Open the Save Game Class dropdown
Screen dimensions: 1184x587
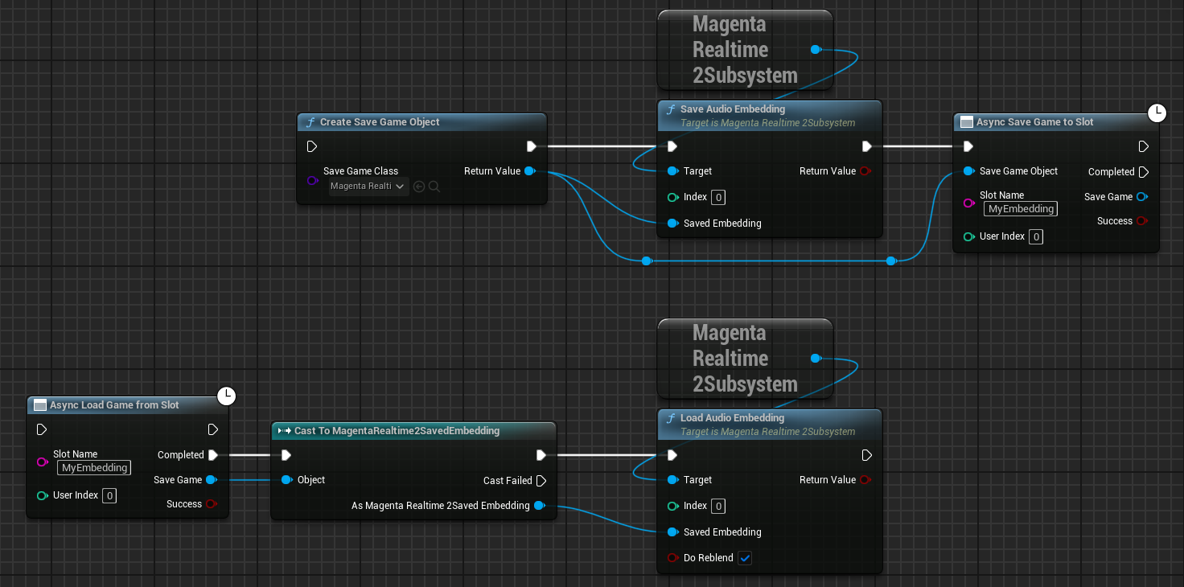pos(368,187)
